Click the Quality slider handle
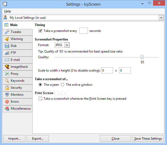The image size is (167, 145). coord(142,57)
